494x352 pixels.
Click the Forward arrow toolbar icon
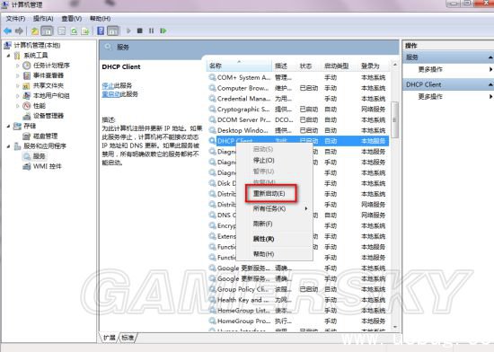19,31
